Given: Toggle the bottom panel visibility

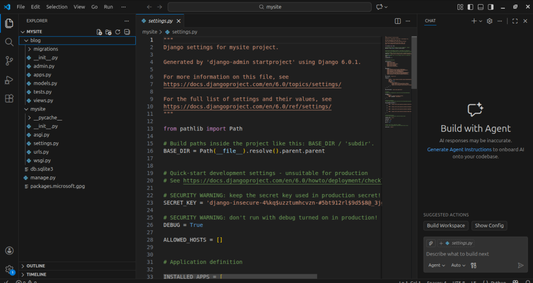Looking at the screenshot, I should (x=480, y=7).
